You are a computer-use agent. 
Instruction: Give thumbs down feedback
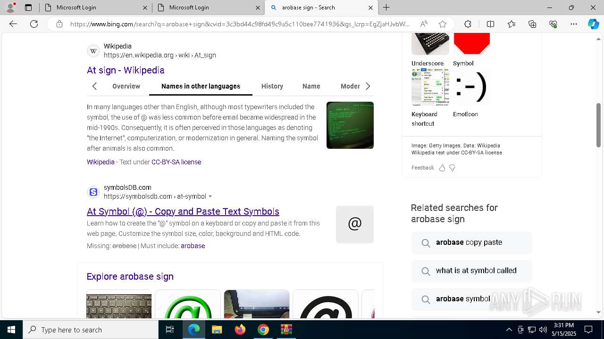(x=452, y=168)
